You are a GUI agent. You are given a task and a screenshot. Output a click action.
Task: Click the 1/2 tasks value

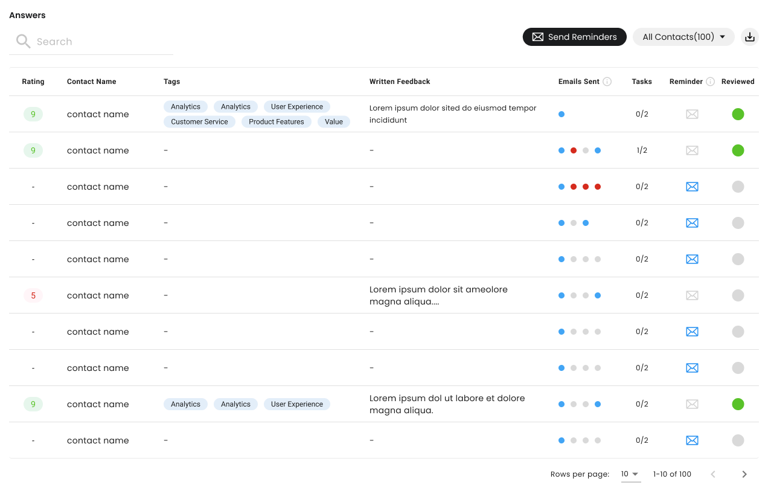click(x=642, y=150)
